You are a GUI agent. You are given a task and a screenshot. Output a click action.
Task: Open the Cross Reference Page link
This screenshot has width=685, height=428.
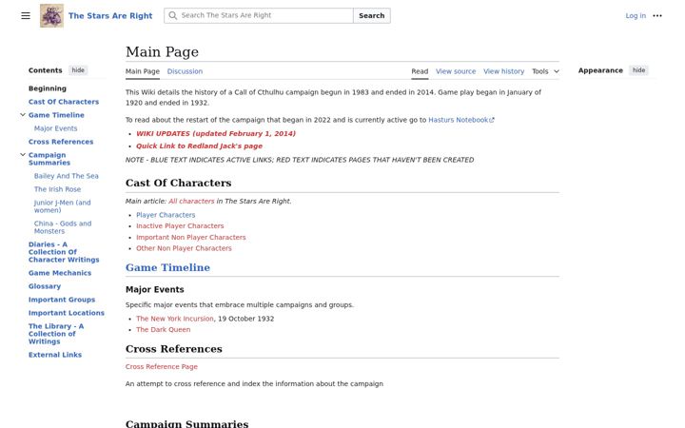click(161, 367)
